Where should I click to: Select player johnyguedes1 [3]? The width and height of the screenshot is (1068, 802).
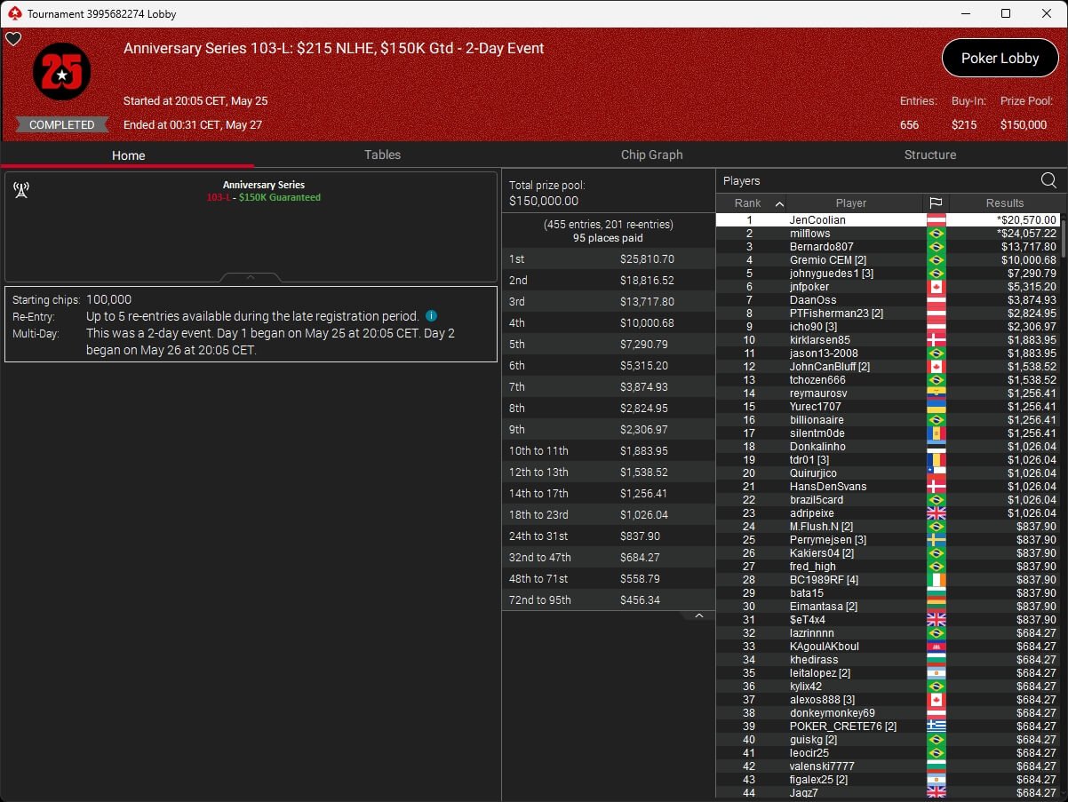pyautogui.click(x=889, y=274)
